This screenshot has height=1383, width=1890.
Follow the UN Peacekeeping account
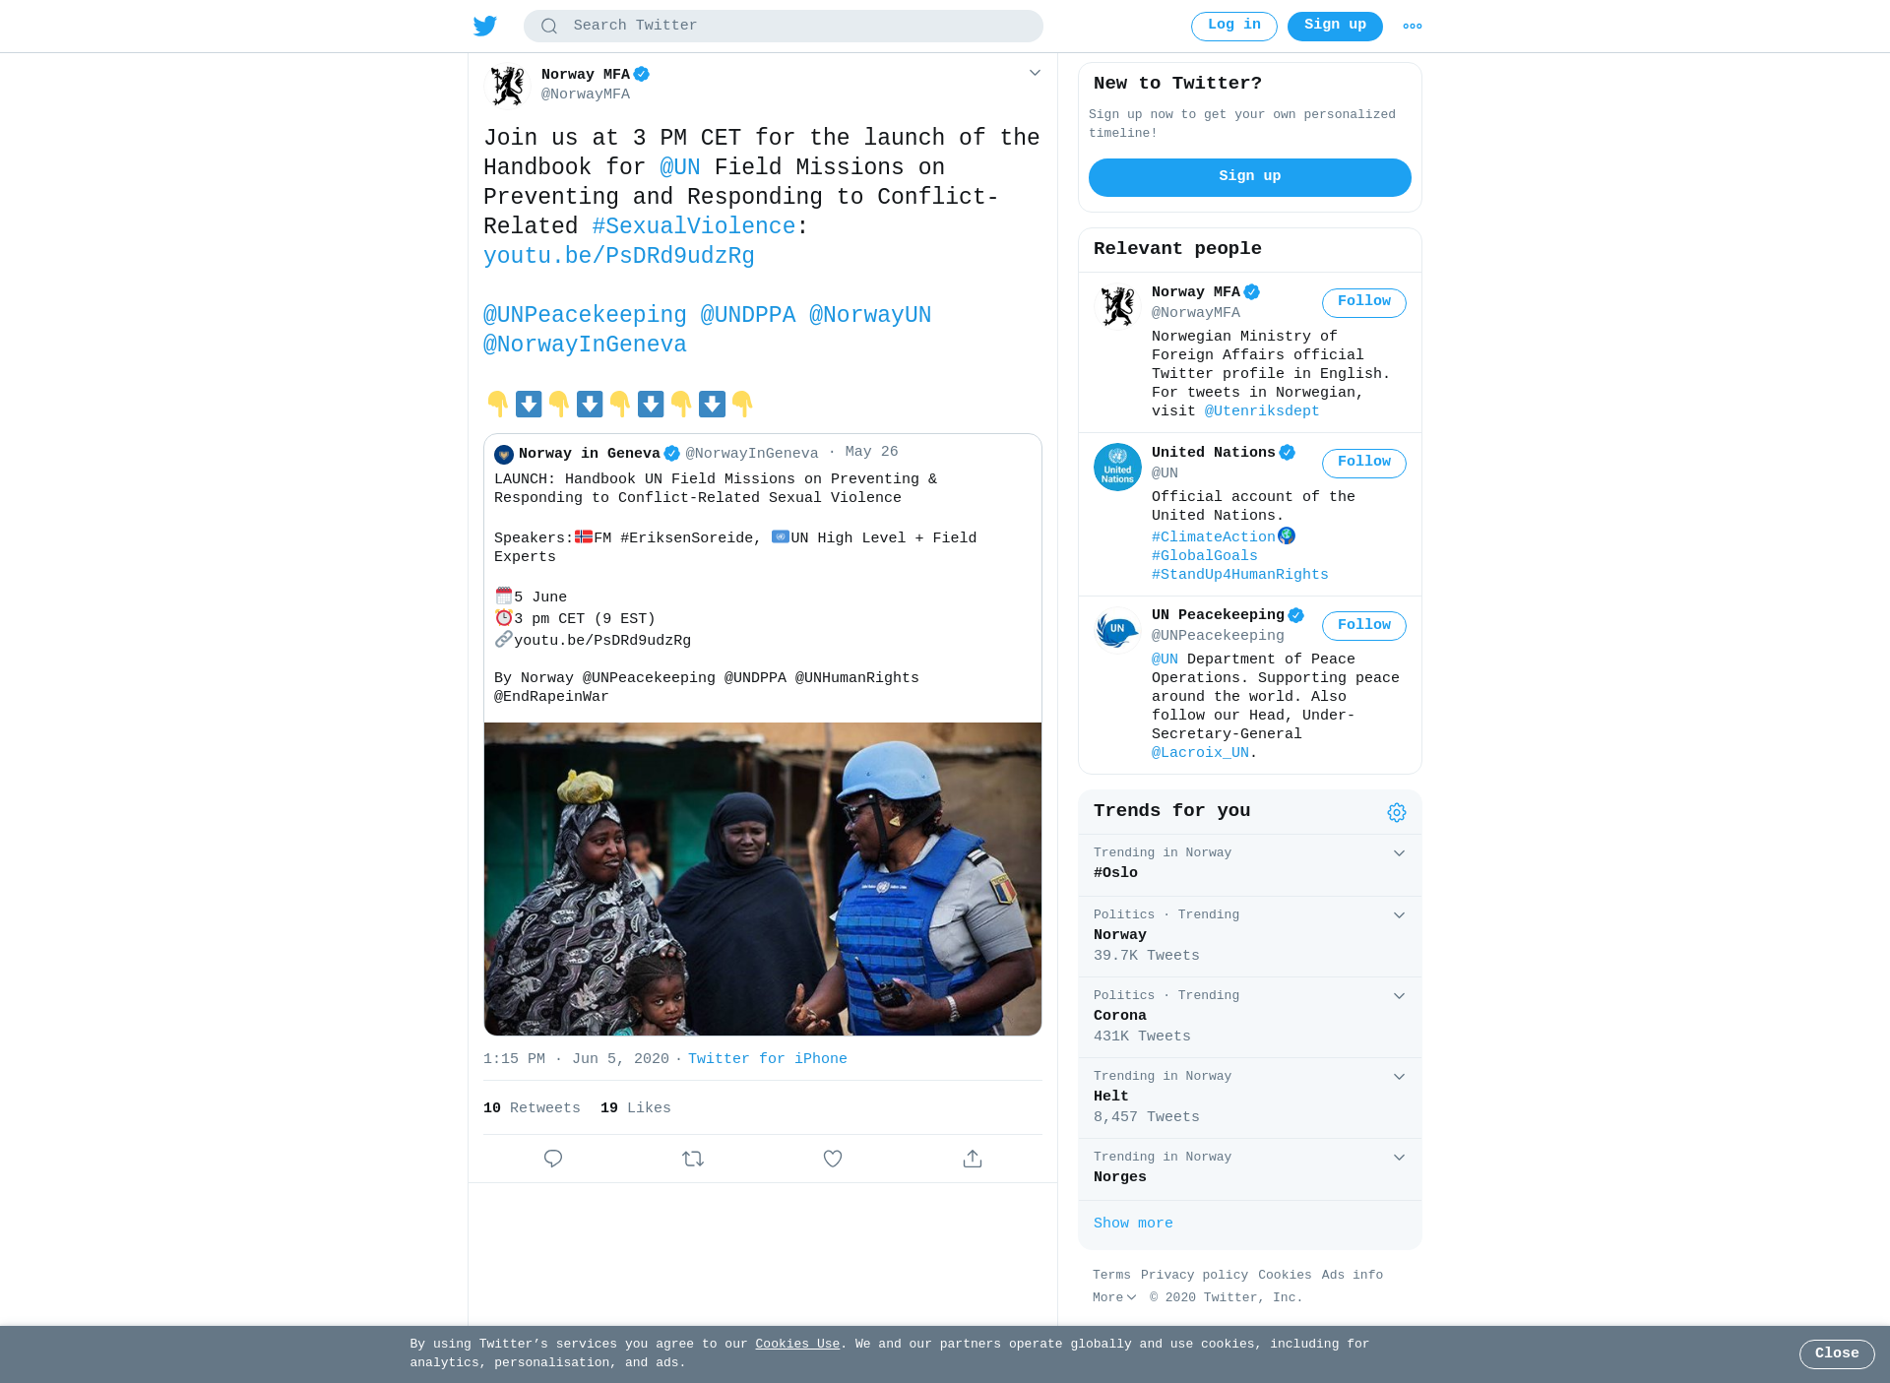[1363, 626]
